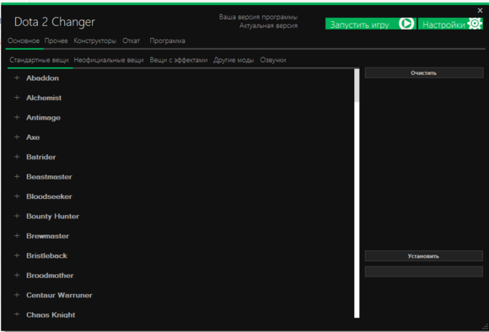The image size is (489, 332).
Task: Expand the Brewmaster hero entry
Action: 17,236
